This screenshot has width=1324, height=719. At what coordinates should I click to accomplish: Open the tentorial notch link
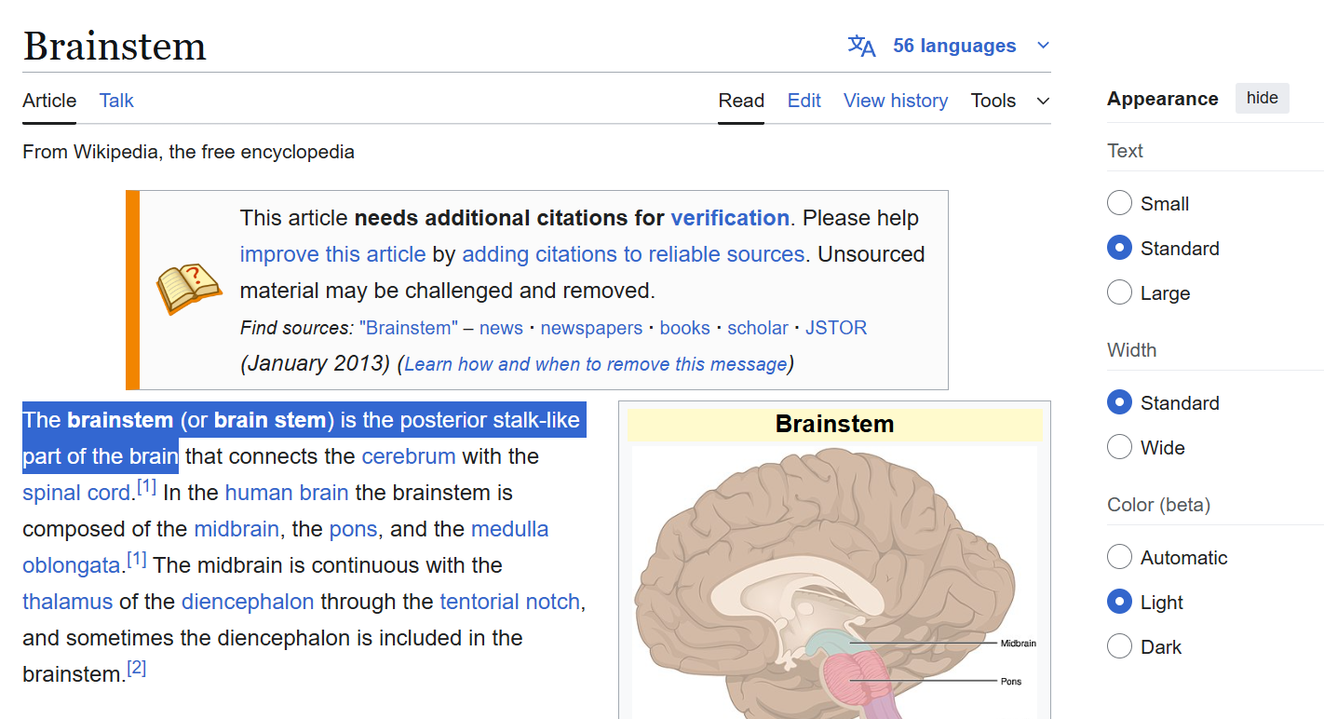[510, 602]
